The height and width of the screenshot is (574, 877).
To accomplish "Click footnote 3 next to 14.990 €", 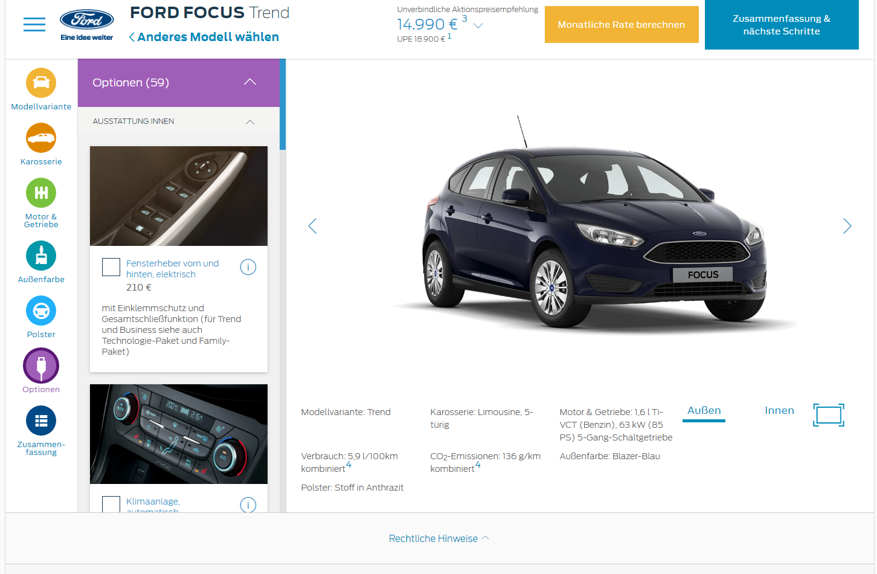I will pos(464,19).
